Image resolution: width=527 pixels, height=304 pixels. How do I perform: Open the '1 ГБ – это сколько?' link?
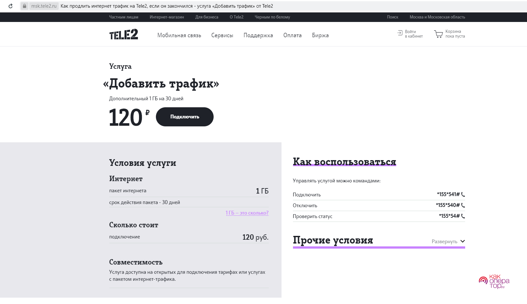(247, 213)
